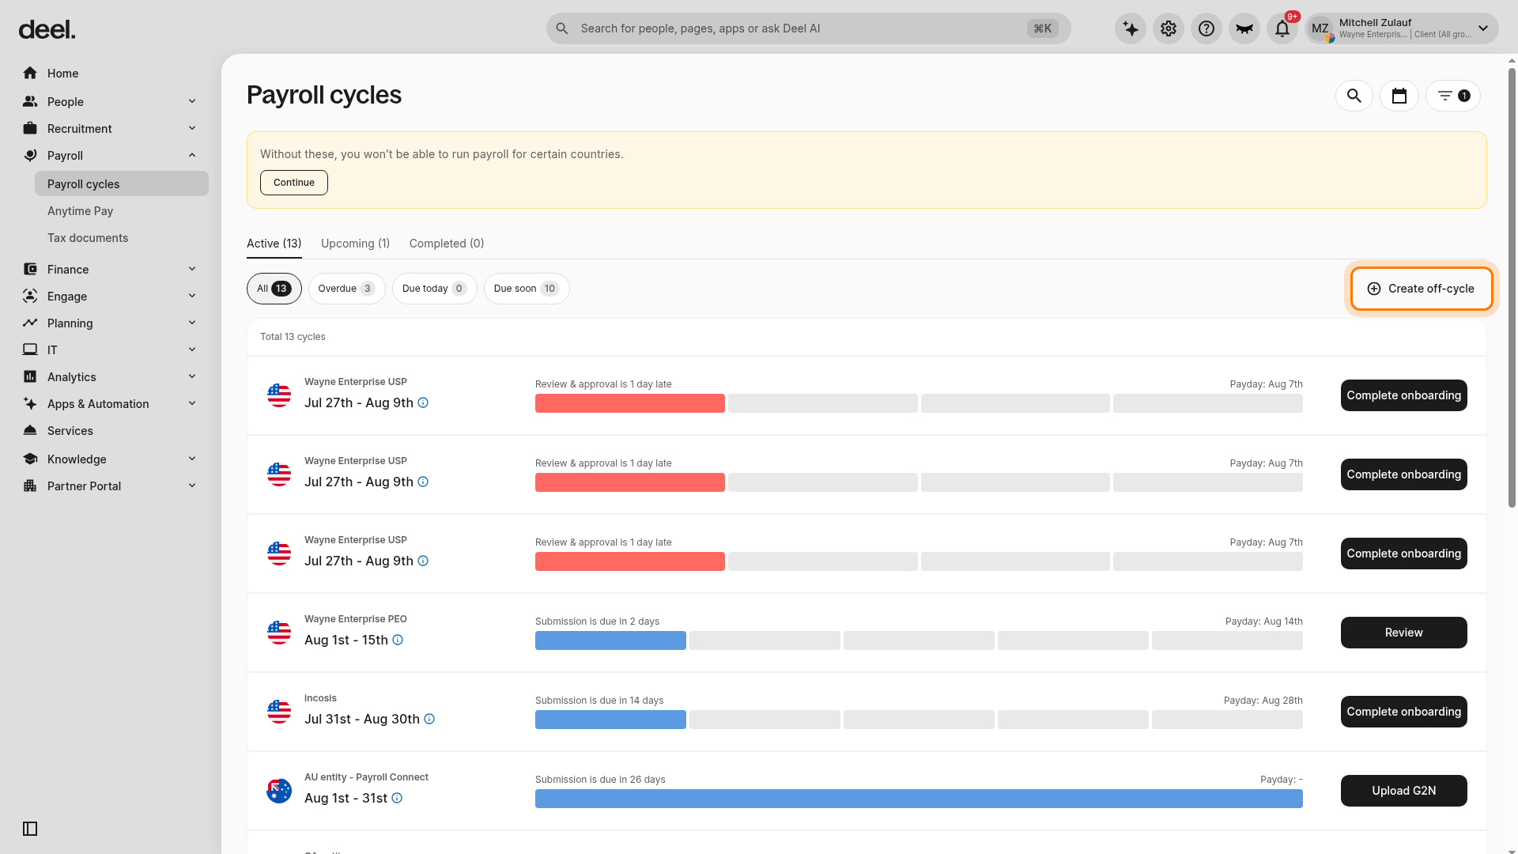Select the Due soon 10 filter chip
This screenshot has width=1518, height=854.
pos(527,289)
